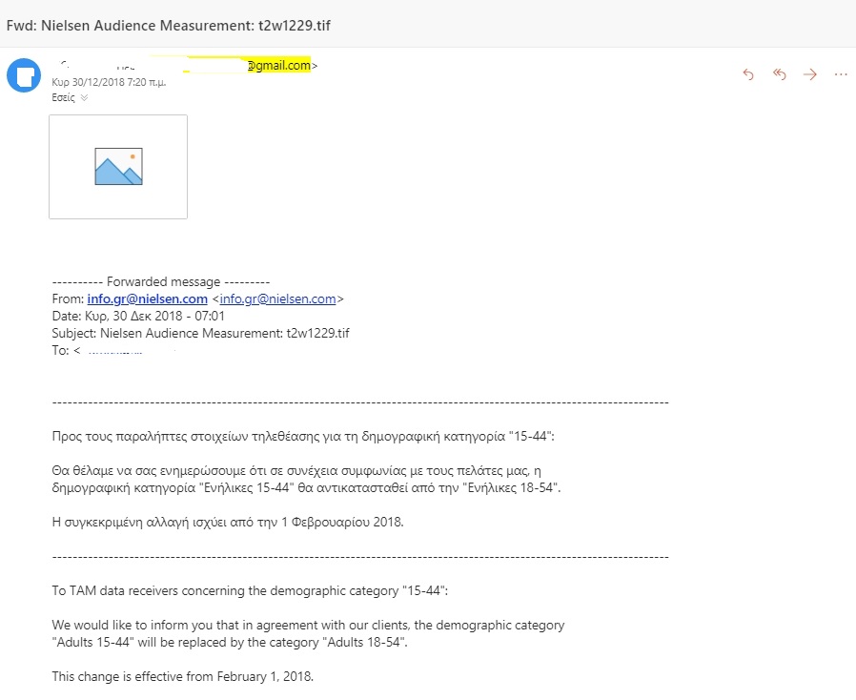Click the Forwarded message separator line text
856x700 pixels.
tap(161, 281)
